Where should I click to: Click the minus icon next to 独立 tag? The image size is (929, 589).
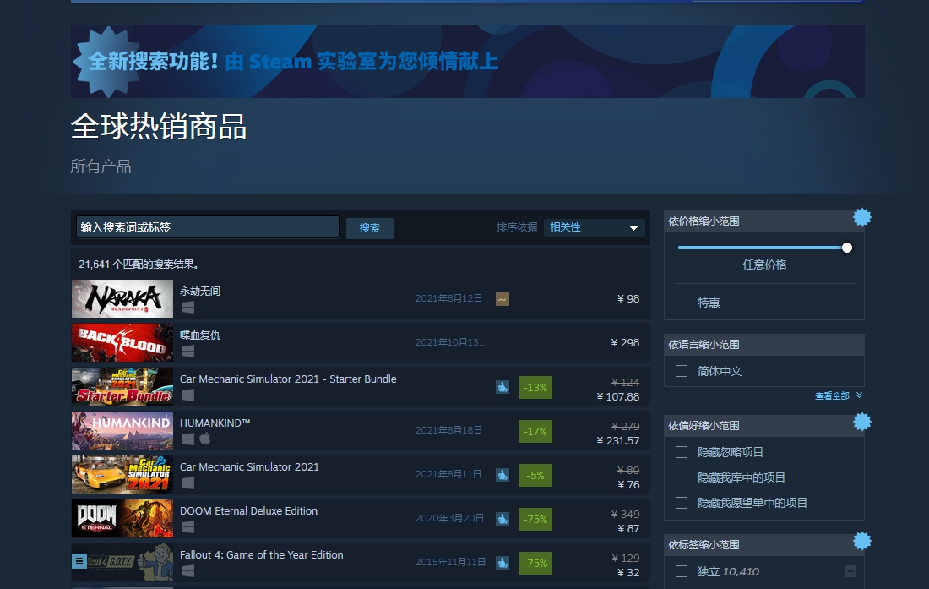coord(850,572)
